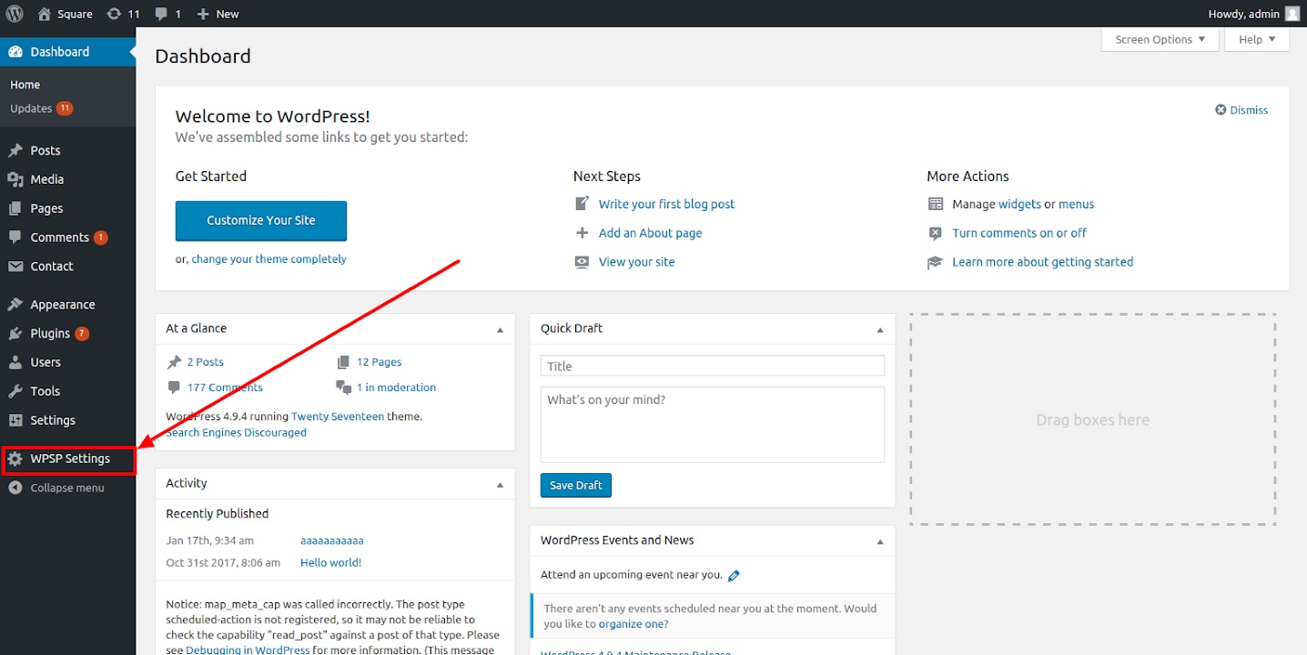Collapse the Quick Draft widget
Image resolution: width=1307 pixels, height=655 pixels.
click(879, 329)
